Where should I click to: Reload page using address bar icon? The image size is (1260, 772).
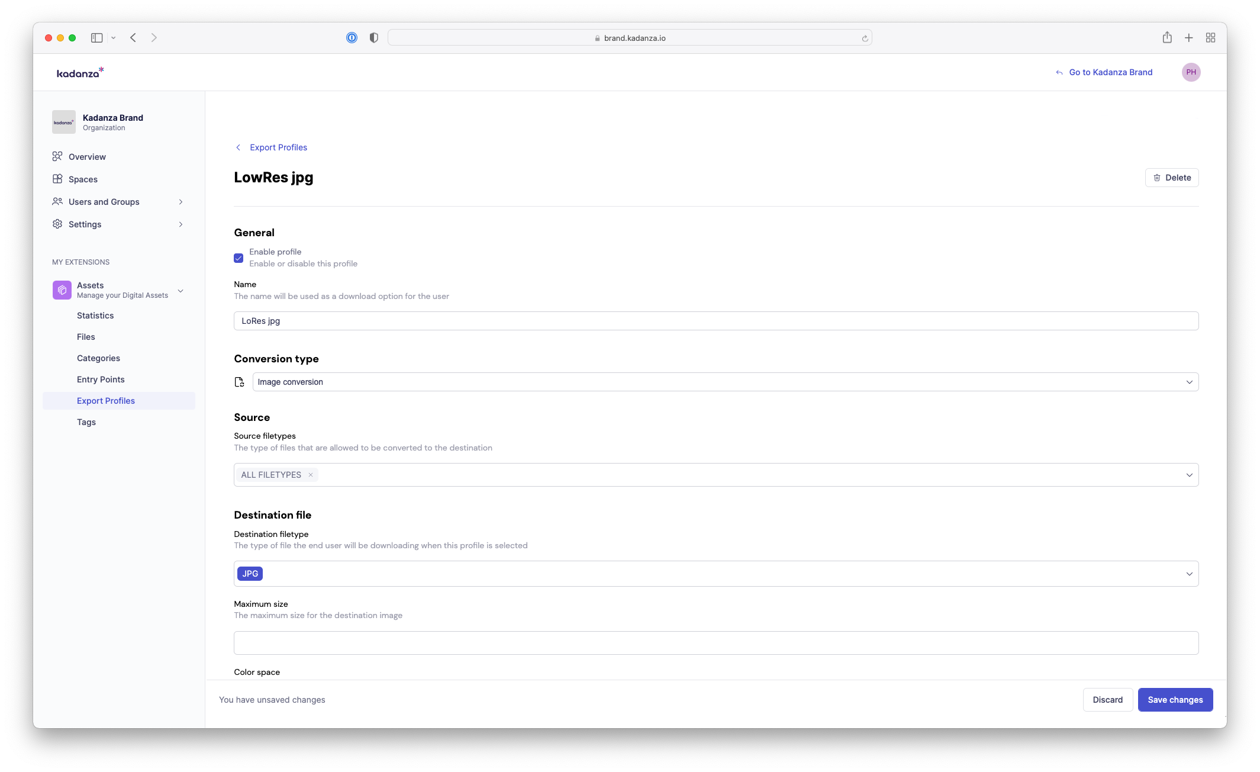coord(865,38)
